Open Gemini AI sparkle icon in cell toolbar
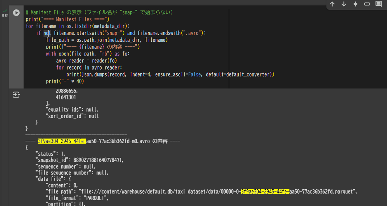 click(355, 4)
